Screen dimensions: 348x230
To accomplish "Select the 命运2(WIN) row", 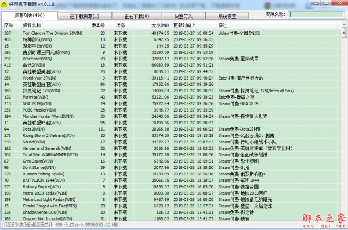I will pyautogui.click(x=171, y=65).
